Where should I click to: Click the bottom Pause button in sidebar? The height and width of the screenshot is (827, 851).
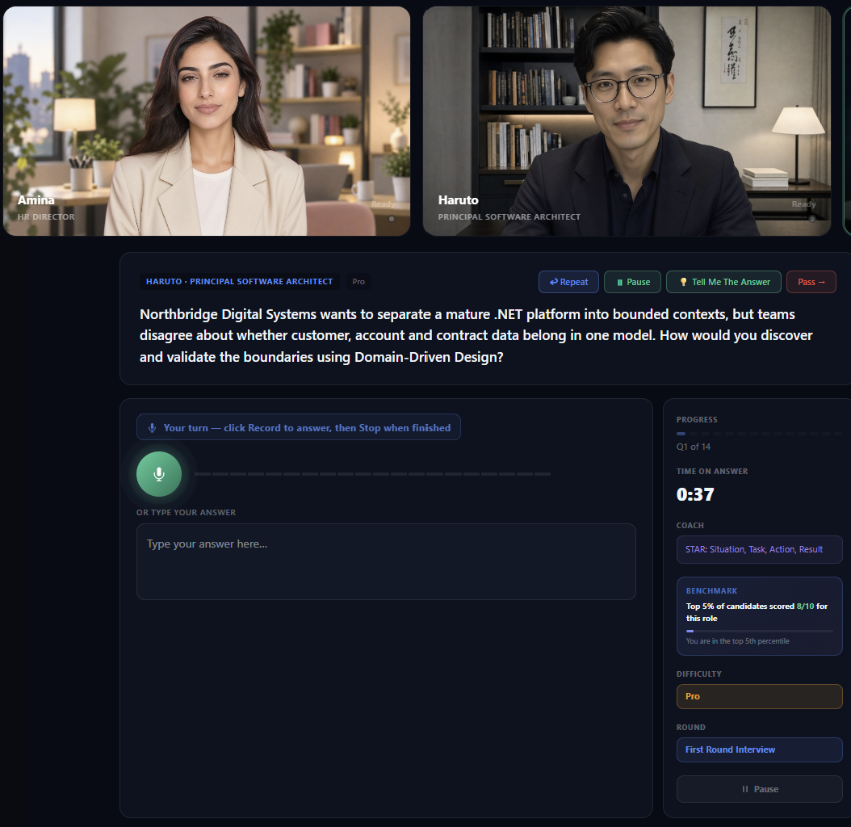click(x=759, y=789)
